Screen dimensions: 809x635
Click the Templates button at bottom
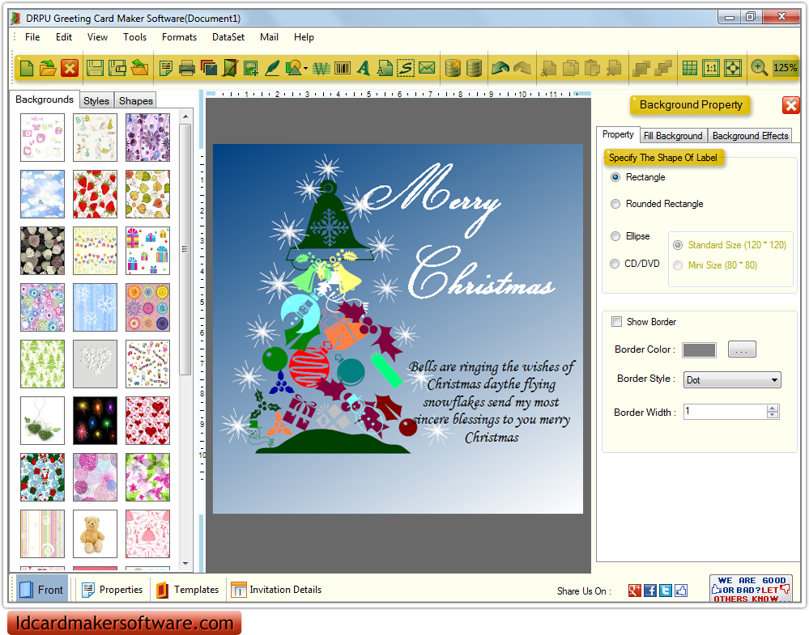pyautogui.click(x=187, y=590)
